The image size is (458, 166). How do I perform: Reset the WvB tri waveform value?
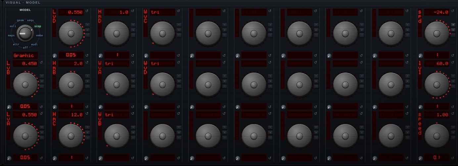[132, 114]
